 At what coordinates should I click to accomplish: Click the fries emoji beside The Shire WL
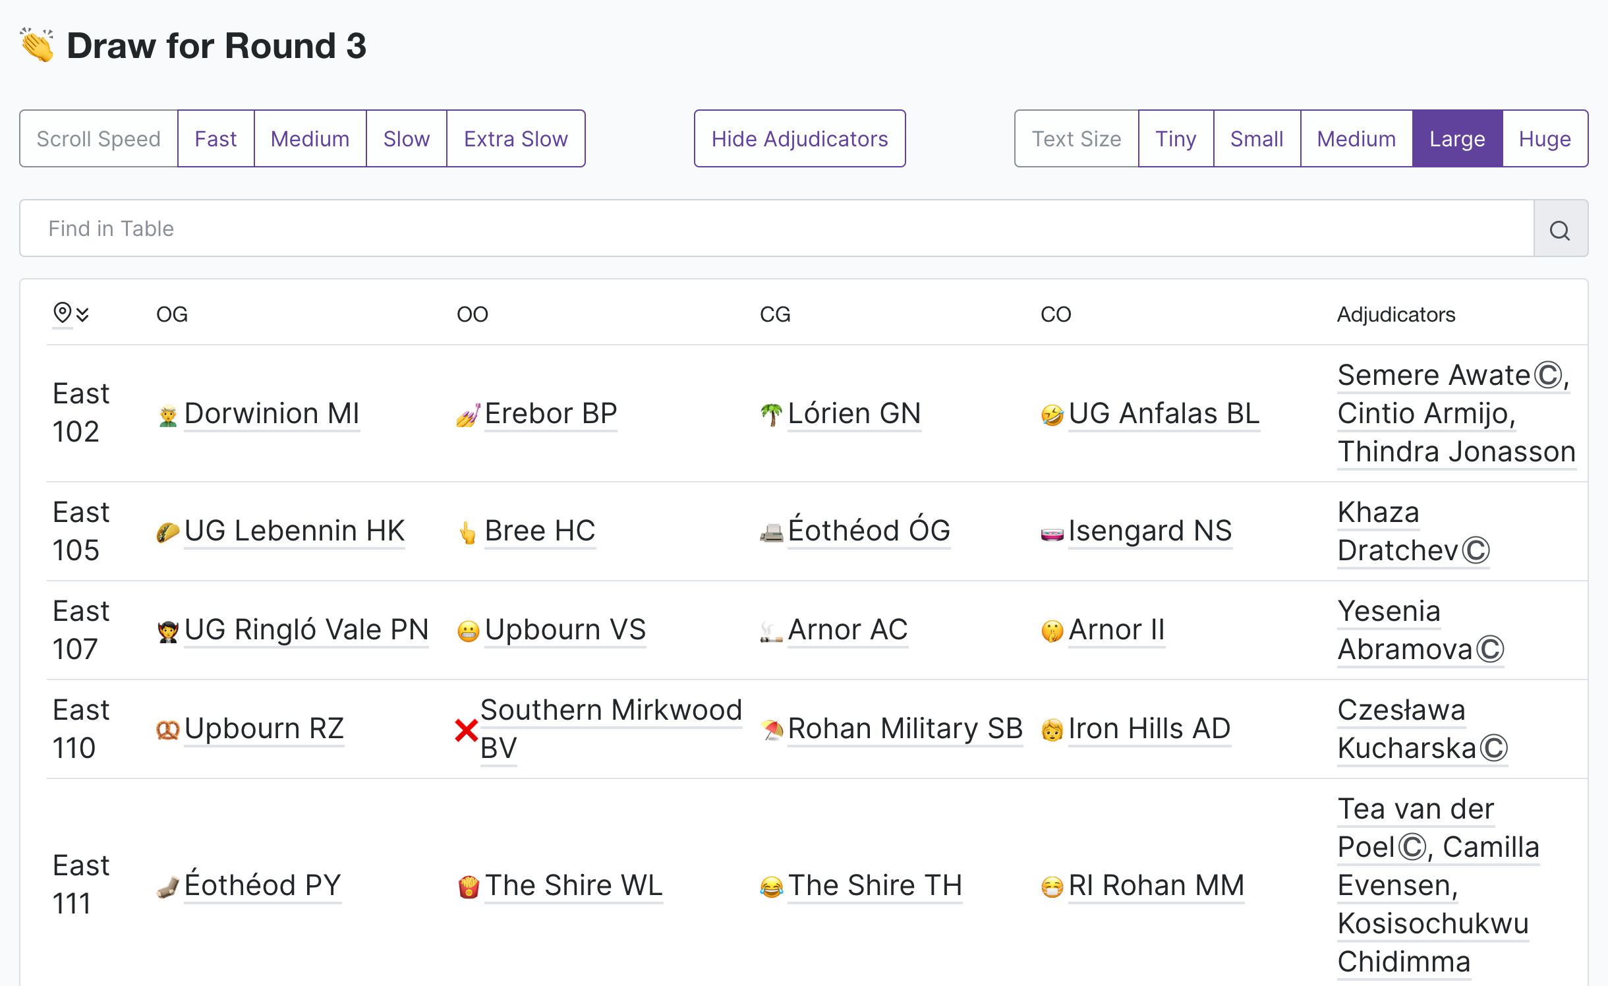point(469,886)
